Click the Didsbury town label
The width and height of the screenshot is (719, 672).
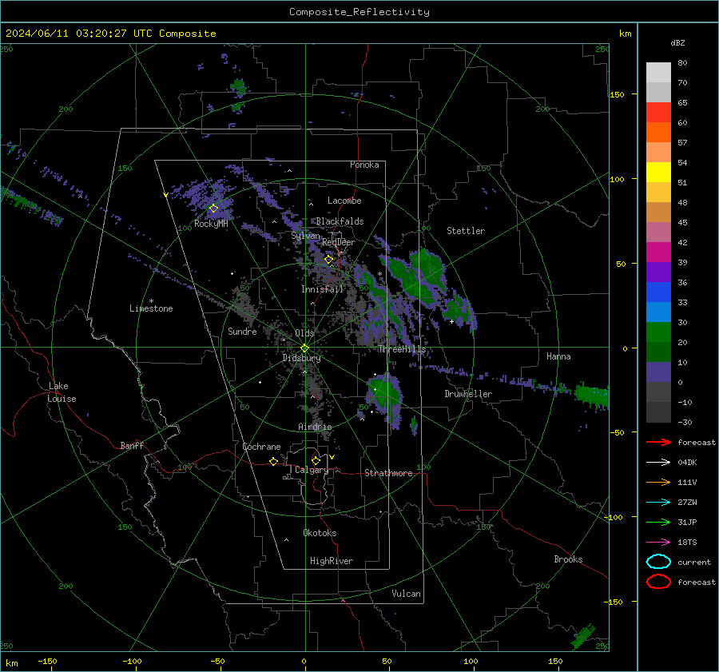(301, 358)
